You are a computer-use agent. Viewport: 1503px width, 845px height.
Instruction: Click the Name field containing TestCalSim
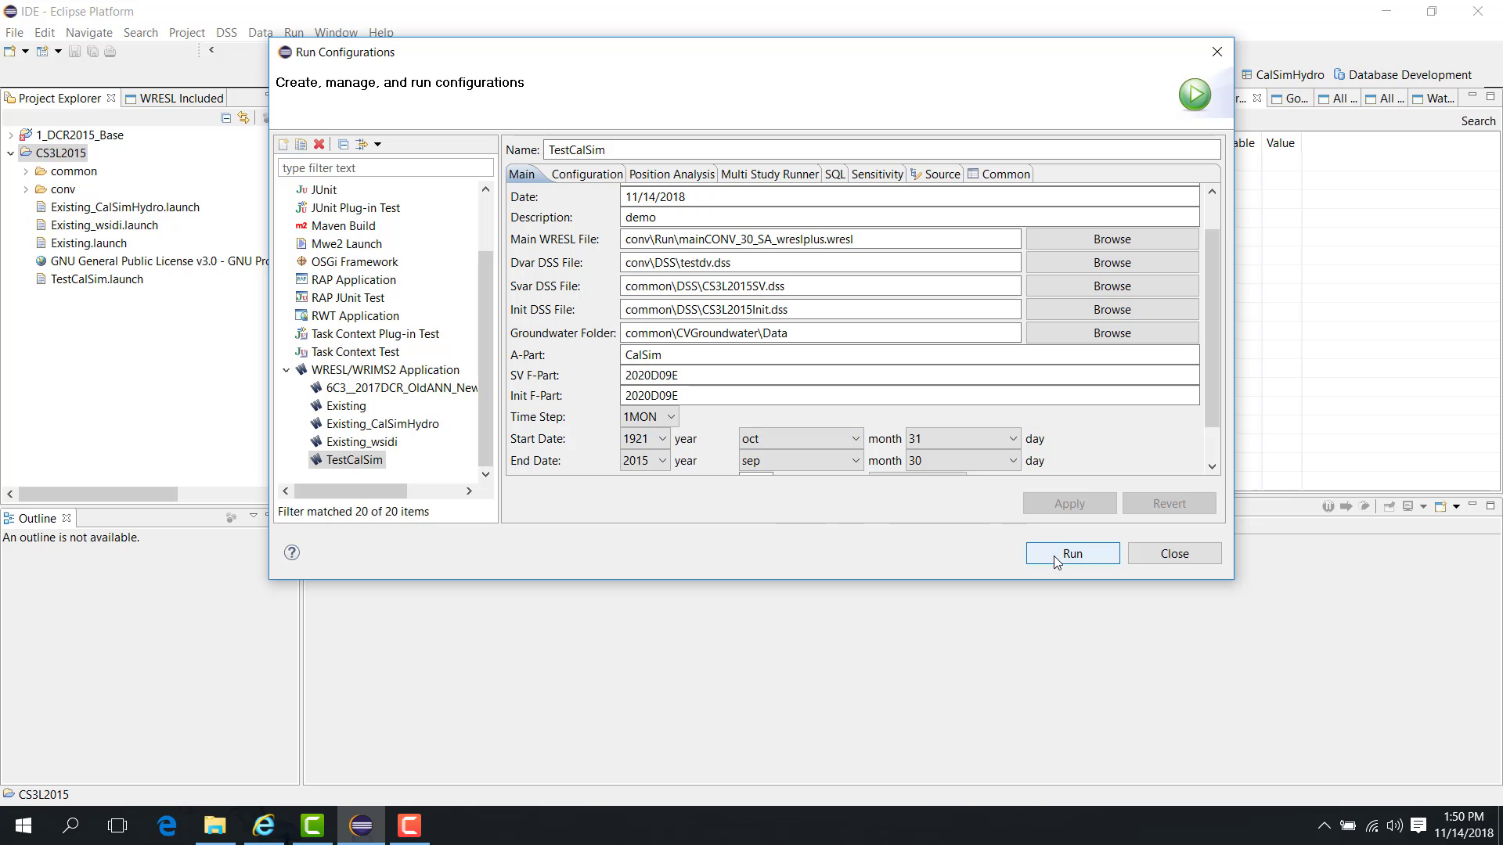tap(881, 150)
